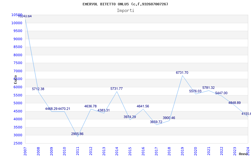Select the y-axis tick 7500
251x157 pixels.
click(18, 63)
